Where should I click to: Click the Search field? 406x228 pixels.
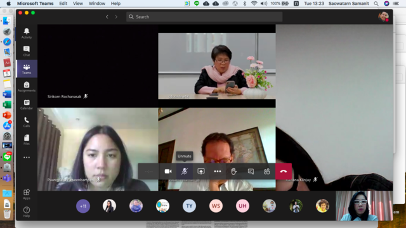[204, 17]
